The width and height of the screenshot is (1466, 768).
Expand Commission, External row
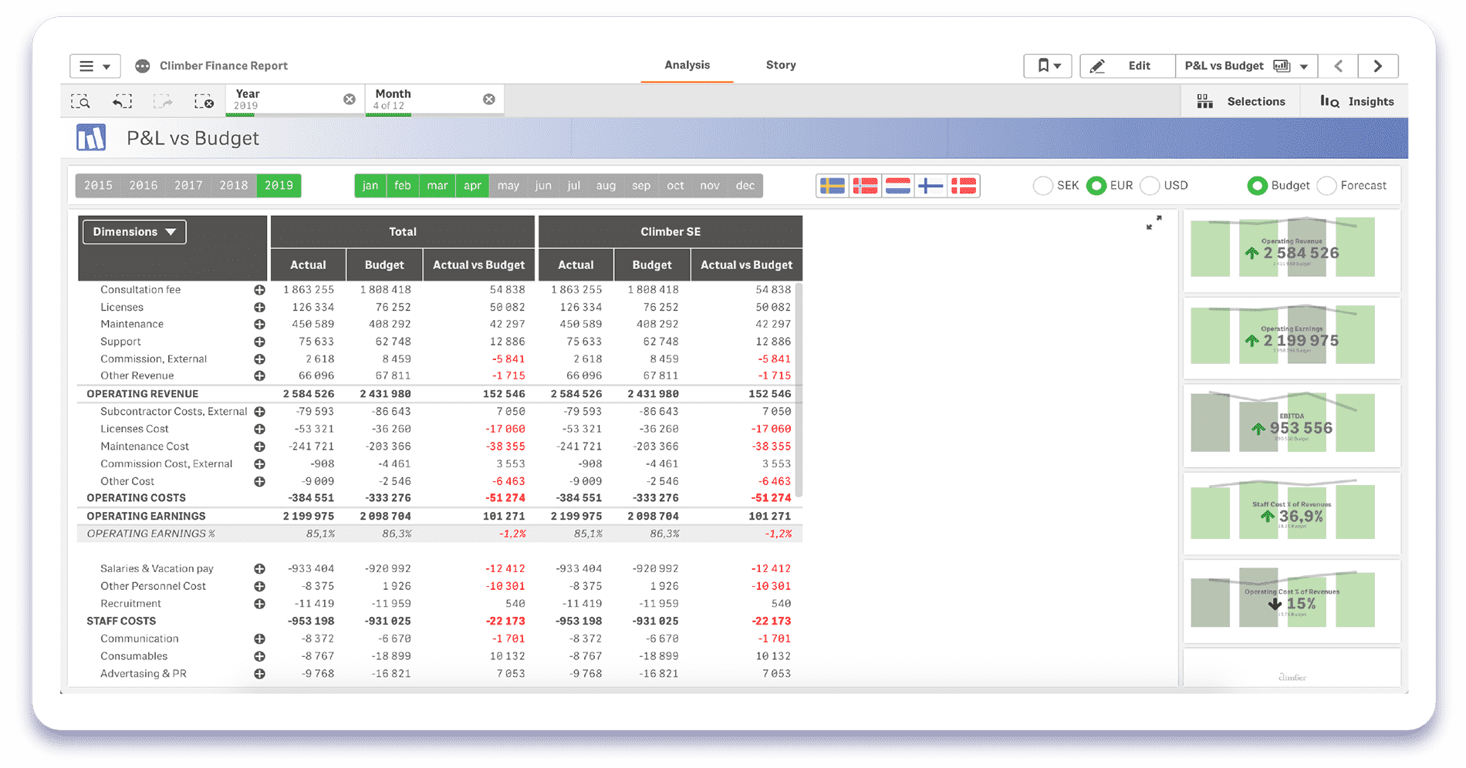pyautogui.click(x=260, y=359)
